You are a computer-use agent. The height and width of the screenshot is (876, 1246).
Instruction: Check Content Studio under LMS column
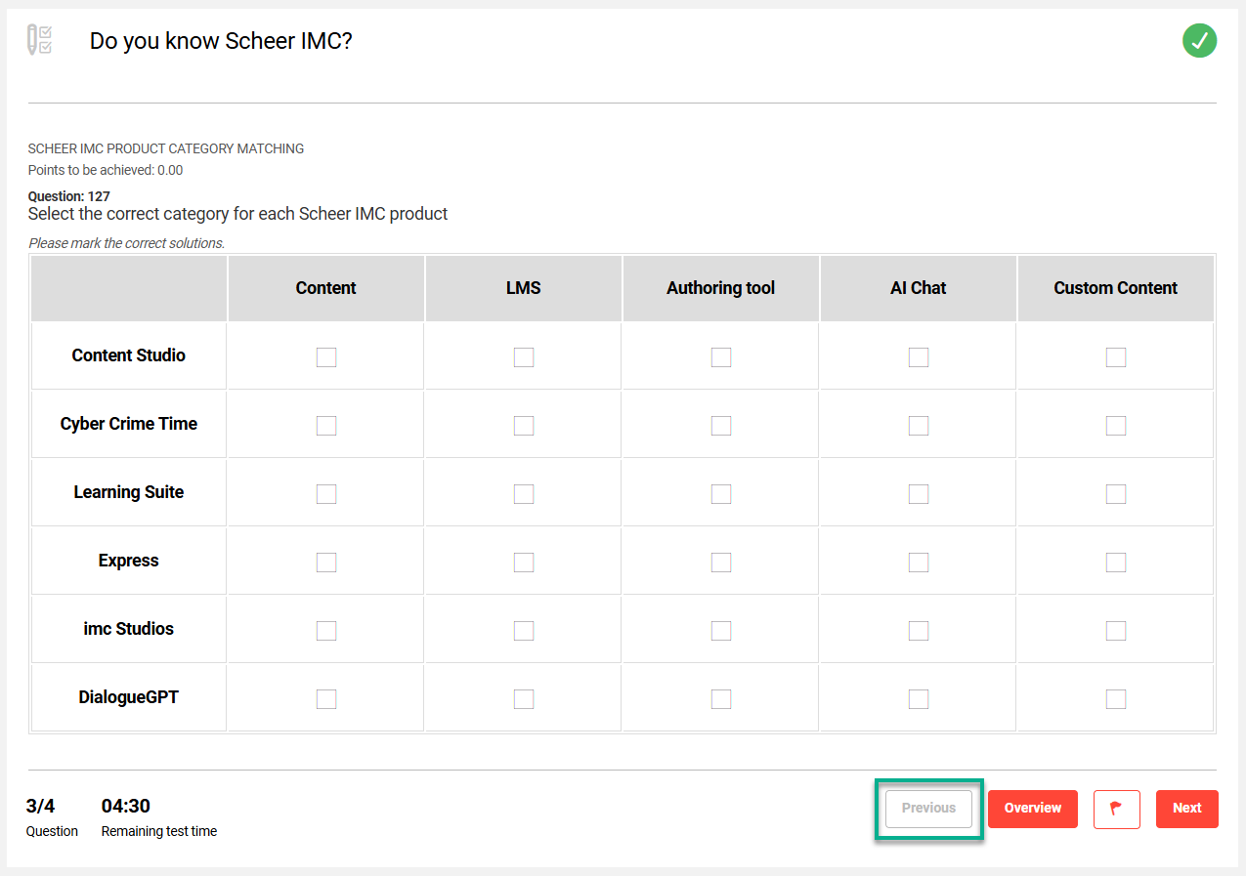524,357
